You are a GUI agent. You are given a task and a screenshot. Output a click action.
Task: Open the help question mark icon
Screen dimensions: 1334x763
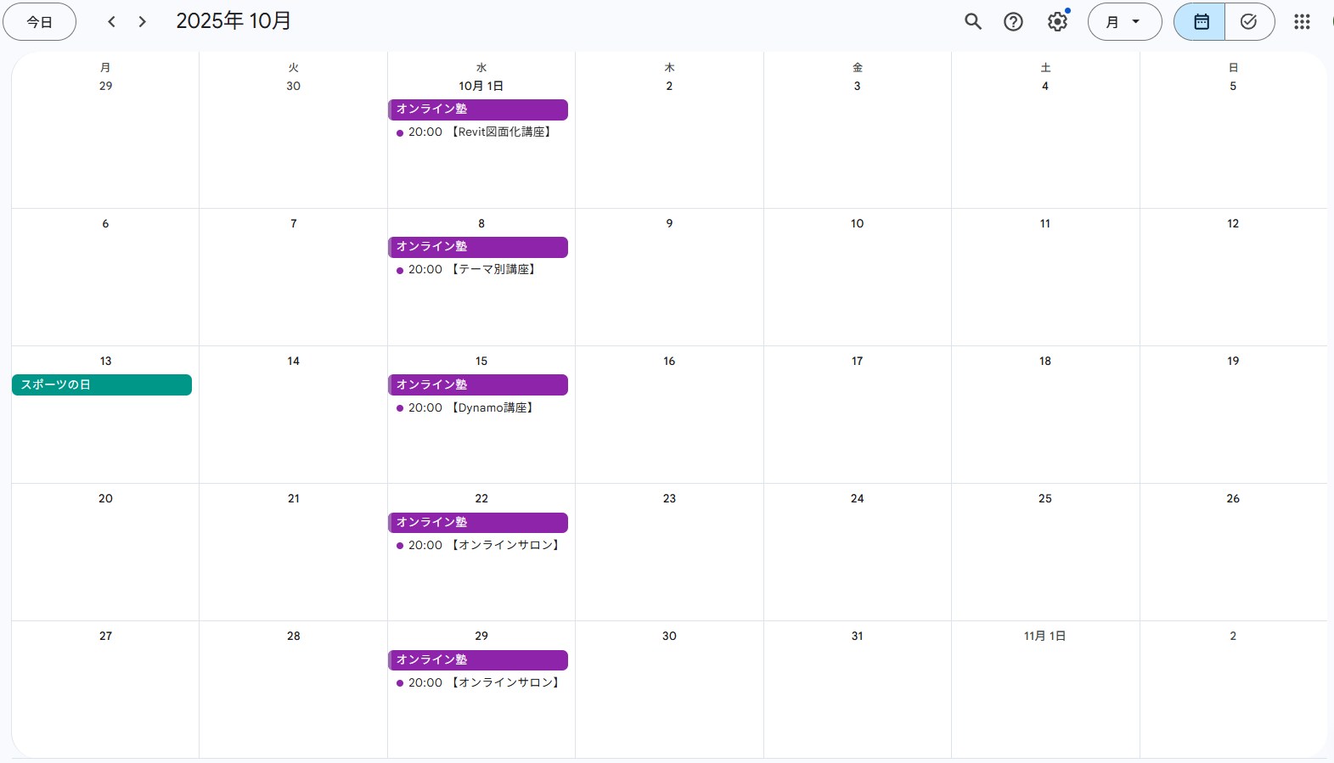1013,22
